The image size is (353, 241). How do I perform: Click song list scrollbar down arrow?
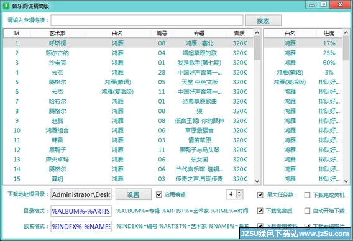click(x=257, y=181)
